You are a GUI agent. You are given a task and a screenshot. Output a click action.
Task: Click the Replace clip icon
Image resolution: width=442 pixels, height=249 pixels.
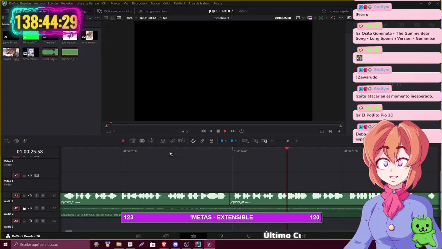pos(181,141)
